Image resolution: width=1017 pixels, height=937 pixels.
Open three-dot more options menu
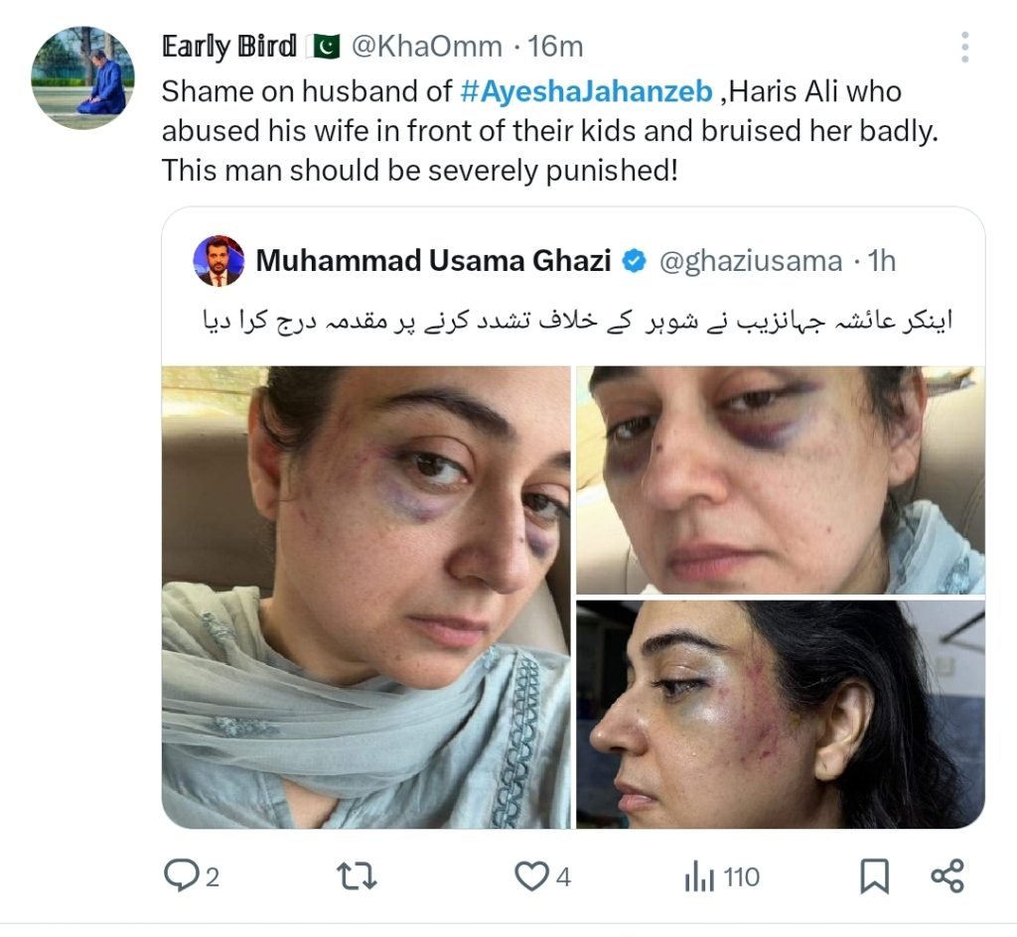[x=965, y=48]
